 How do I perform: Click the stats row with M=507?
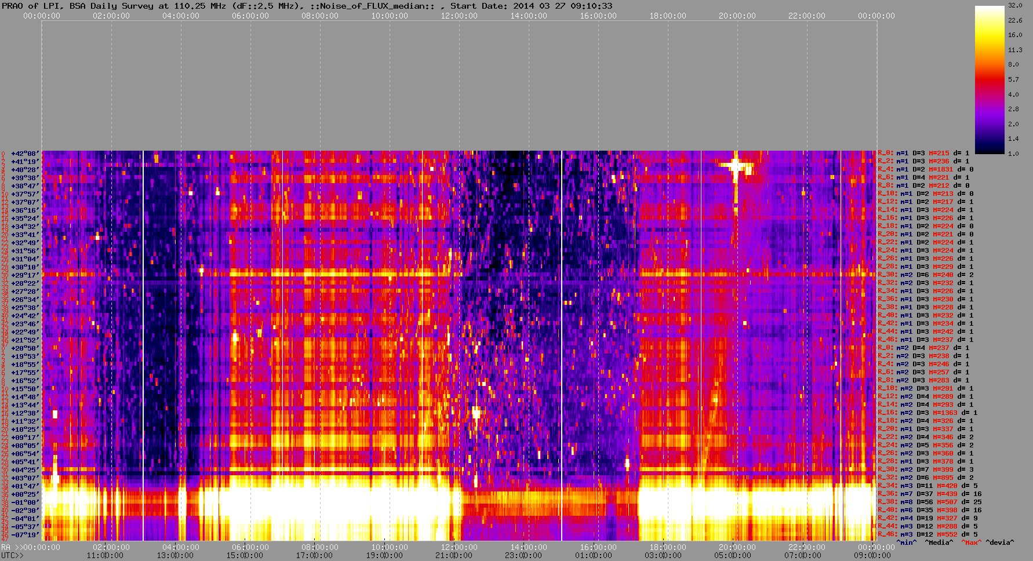click(x=930, y=502)
